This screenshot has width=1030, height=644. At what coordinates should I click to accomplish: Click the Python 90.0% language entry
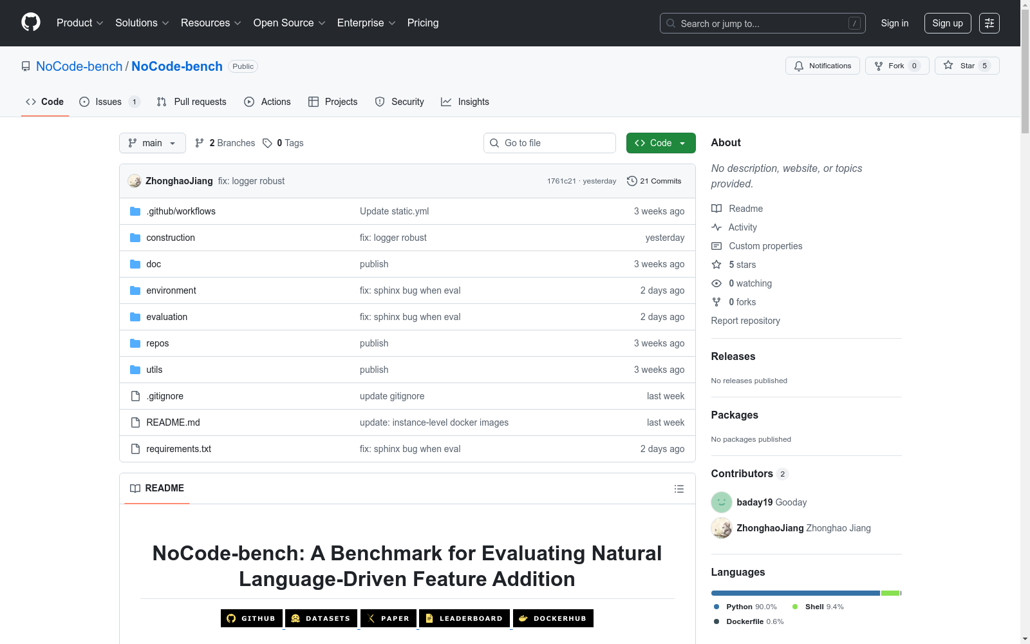pyautogui.click(x=745, y=607)
